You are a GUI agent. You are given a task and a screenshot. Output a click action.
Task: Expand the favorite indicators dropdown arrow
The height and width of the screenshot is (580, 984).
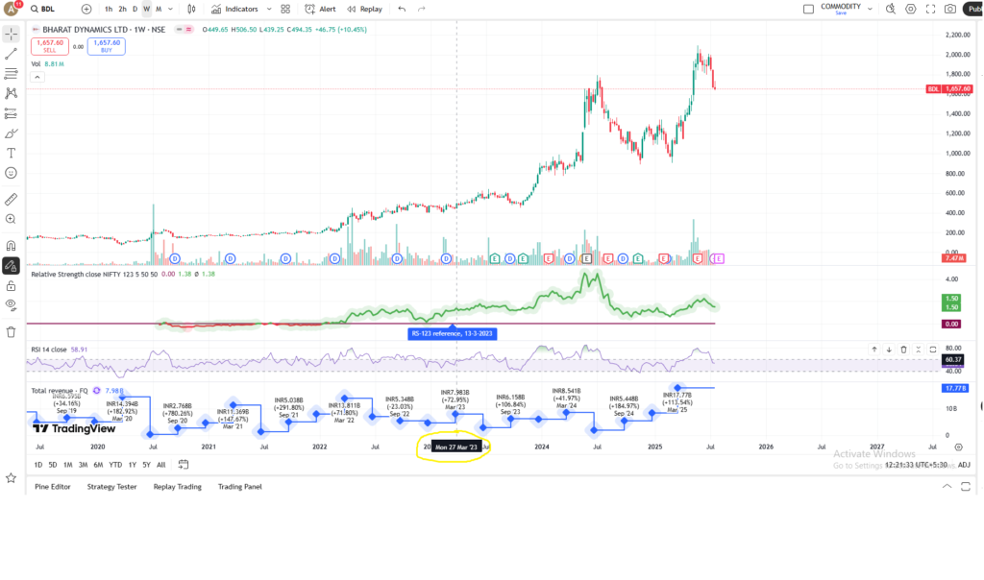coord(269,9)
